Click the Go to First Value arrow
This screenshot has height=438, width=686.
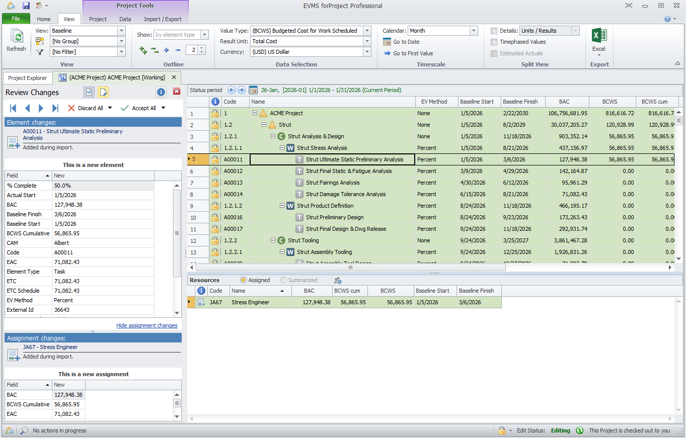click(x=387, y=53)
